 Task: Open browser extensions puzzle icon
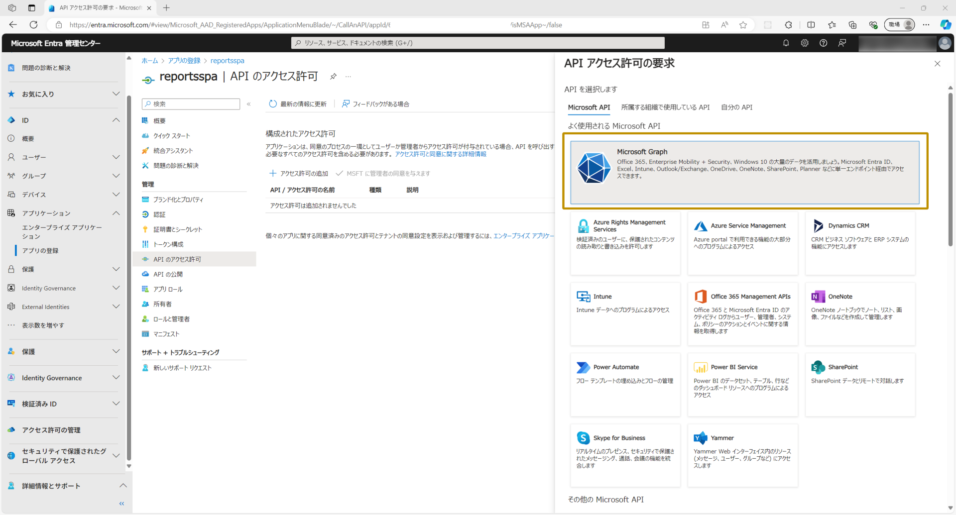click(788, 25)
